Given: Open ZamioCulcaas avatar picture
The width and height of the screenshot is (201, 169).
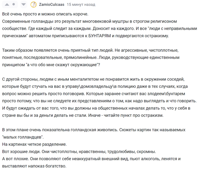Looking at the screenshot, I should [x=34, y=5].
